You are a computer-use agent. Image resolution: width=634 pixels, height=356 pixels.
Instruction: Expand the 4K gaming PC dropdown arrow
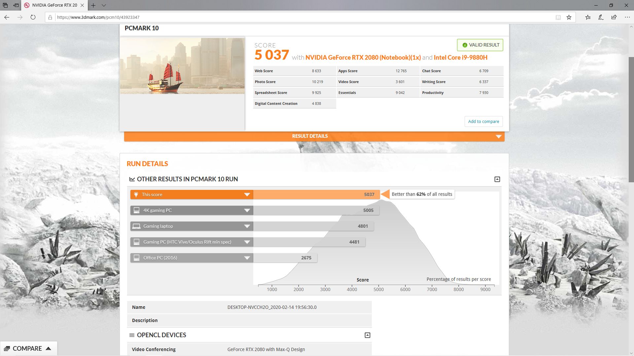point(247,211)
